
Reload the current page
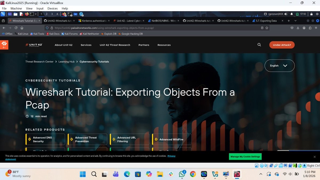pyautogui.click(x=16, y=28)
